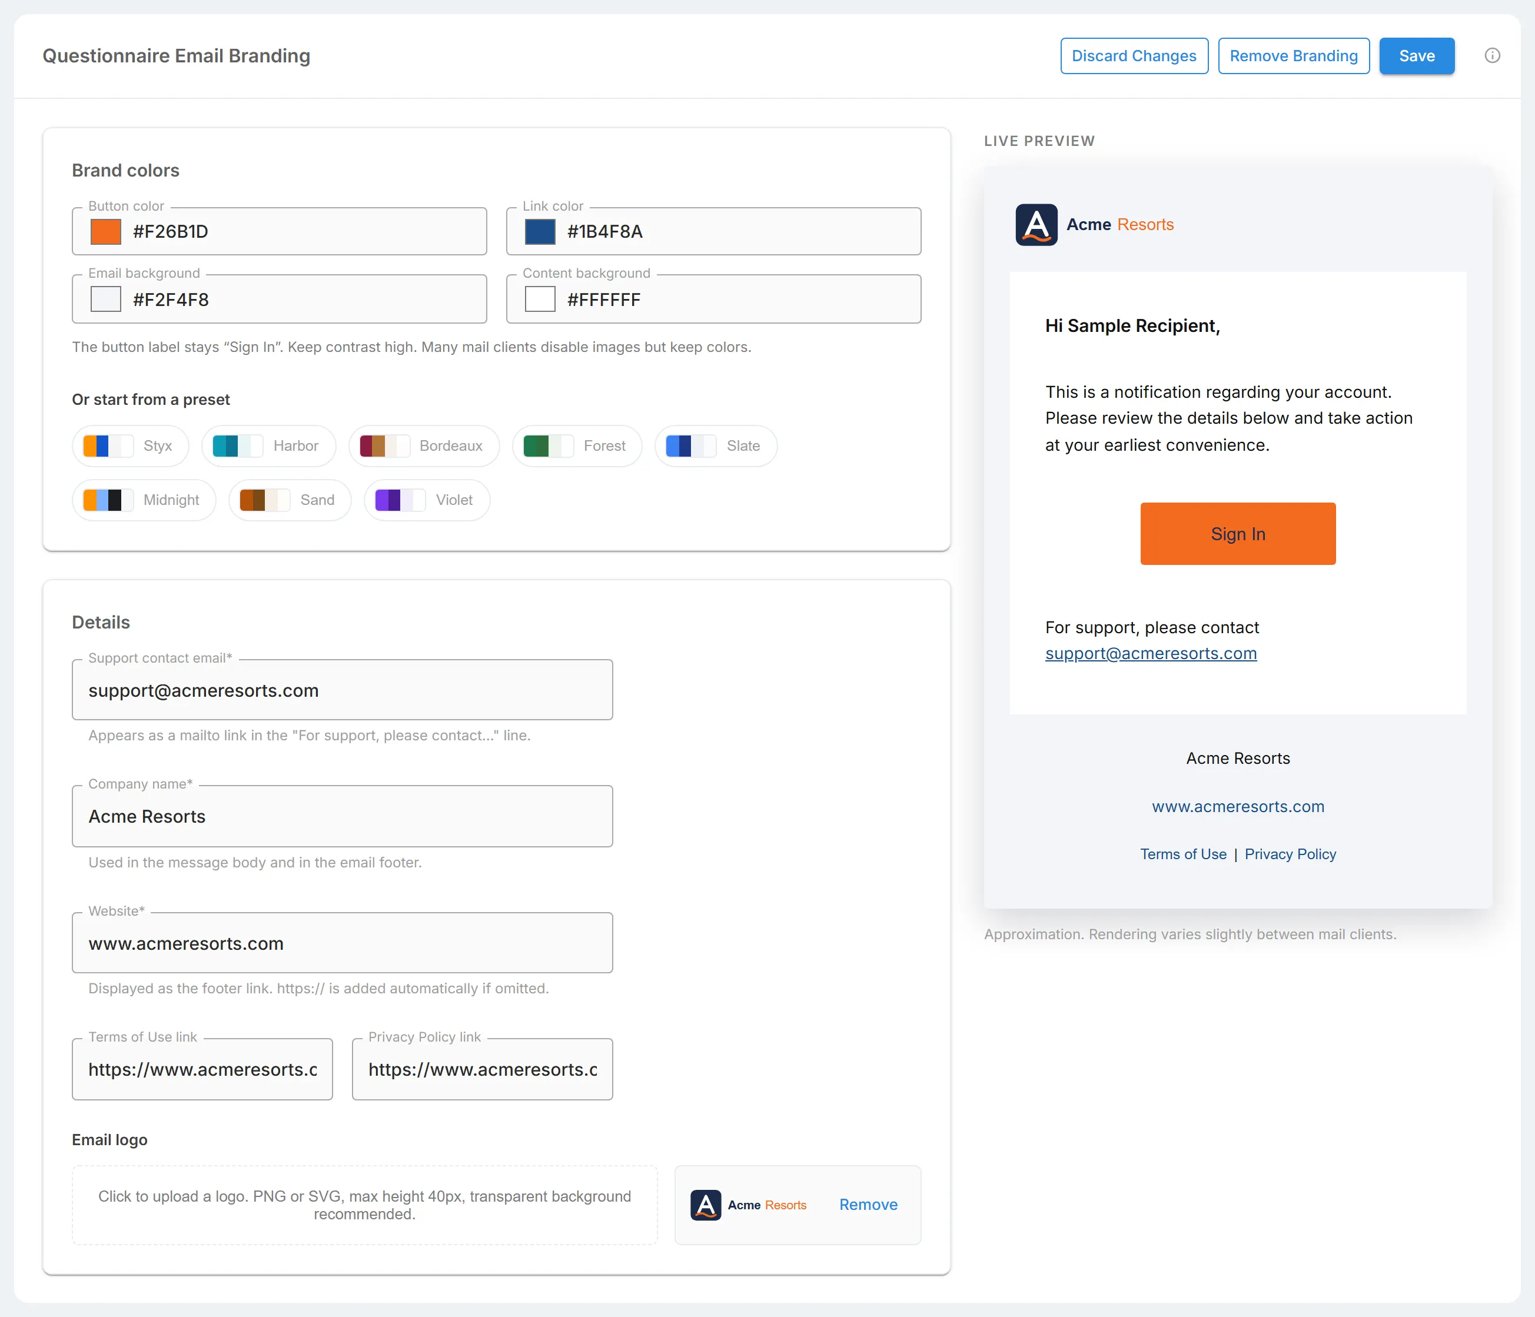Focus the Company name field
Viewport: 1535px width, 1317px height.
click(343, 816)
